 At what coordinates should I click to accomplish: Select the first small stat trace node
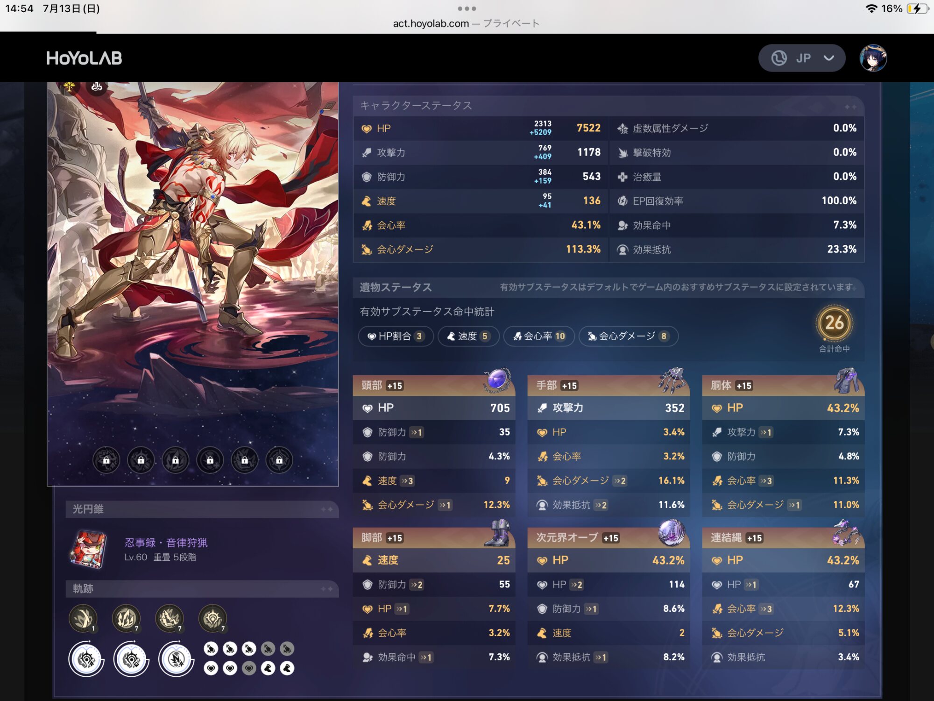[211, 649]
